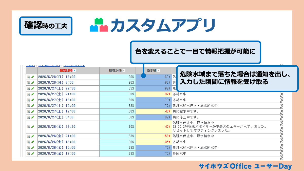The image size is (304, 171).
Task: Select the red 37% 原水槽 cell
Action: pos(154,94)
